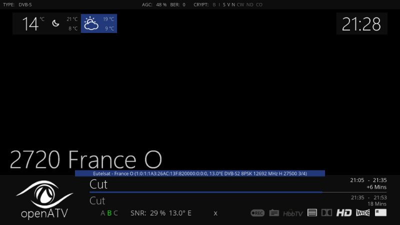Click the next programme starting at 21:35

click(x=97, y=201)
